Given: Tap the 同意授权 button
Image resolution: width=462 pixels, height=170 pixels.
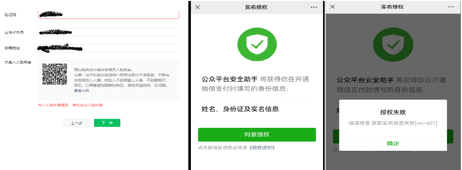Looking at the screenshot, I should tap(257, 135).
